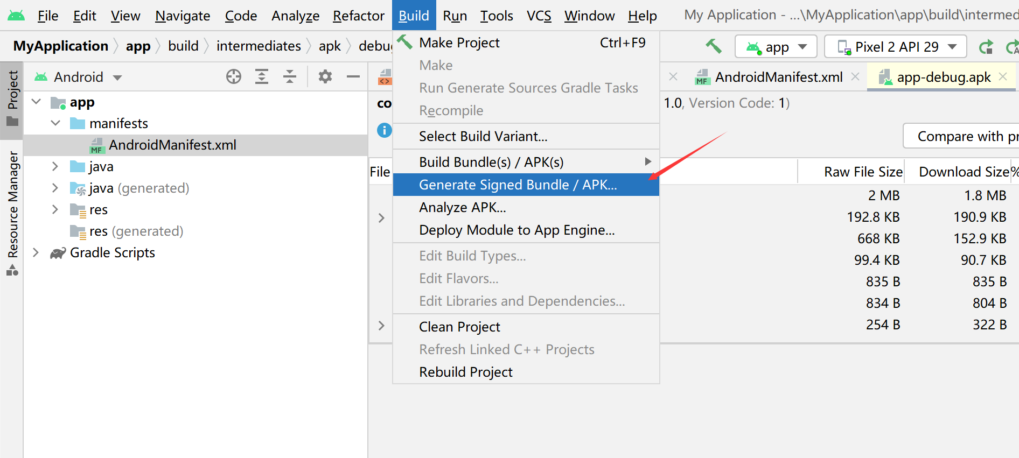This screenshot has height=458, width=1019.
Task: Open the Project panel gear settings
Action: coord(325,77)
